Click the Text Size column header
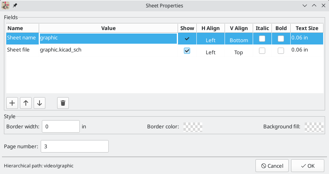 pos(307,28)
